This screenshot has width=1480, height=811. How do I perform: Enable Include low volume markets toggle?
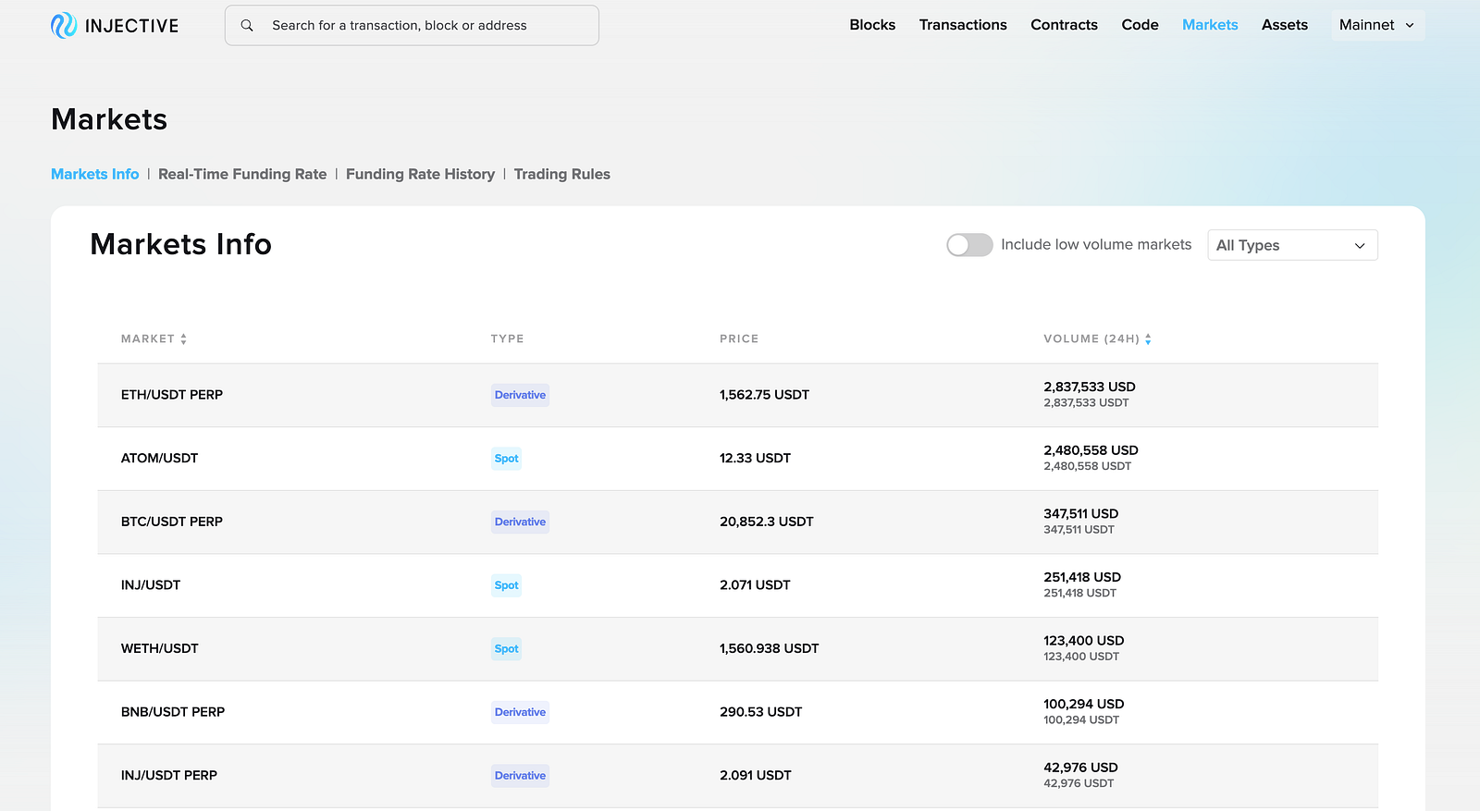click(969, 245)
